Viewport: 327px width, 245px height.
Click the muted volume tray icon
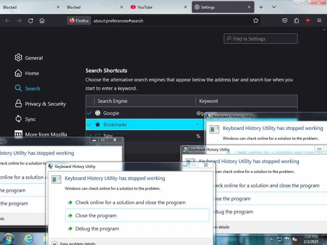(295, 239)
